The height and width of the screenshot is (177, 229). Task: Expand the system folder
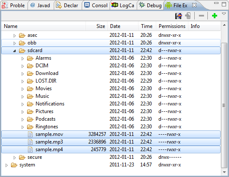point(6,165)
